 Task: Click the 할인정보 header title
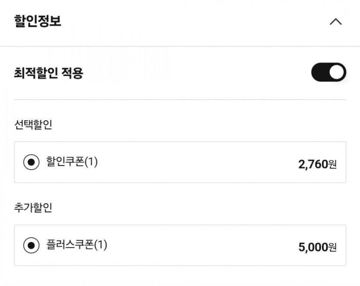coord(38,21)
